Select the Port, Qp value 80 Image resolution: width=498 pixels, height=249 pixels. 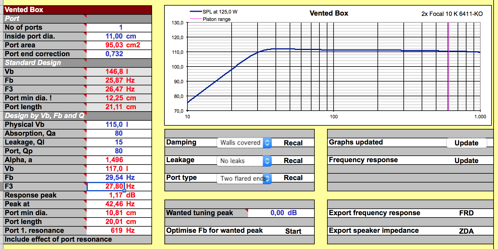(119, 151)
